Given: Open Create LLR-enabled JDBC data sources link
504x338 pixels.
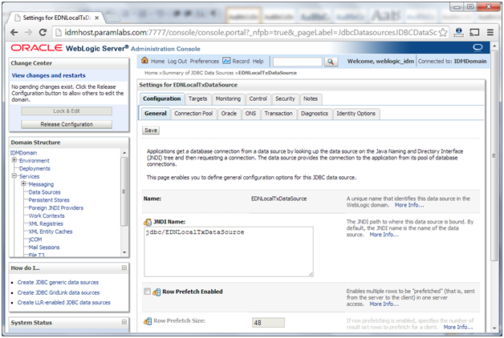Looking at the screenshot, I should (63, 303).
